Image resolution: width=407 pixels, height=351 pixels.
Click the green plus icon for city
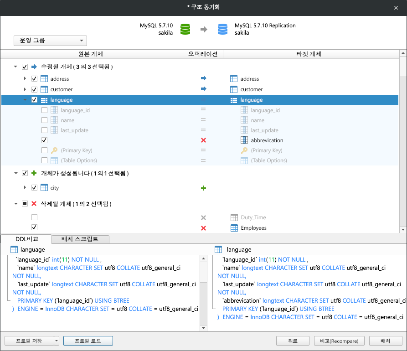(203, 187)
